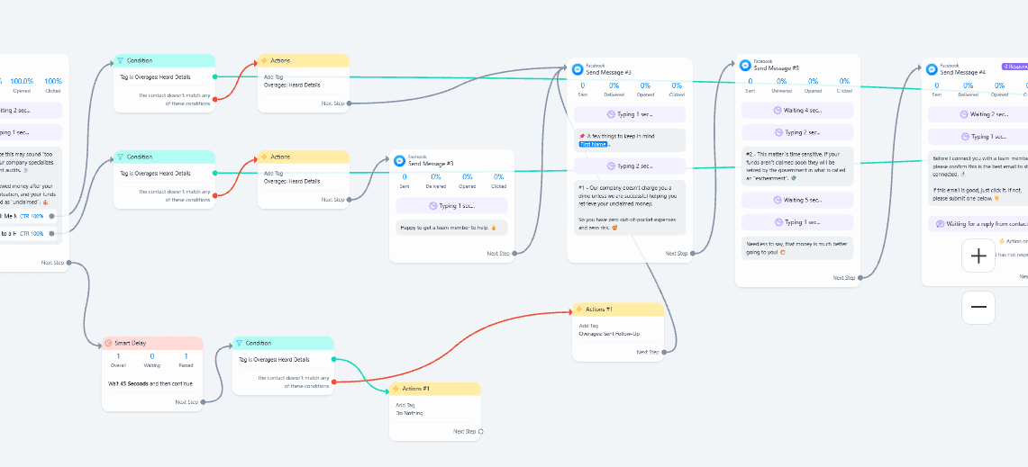Click the highlighted First Name variable tag
Image resolution: width=1028 pixels, height=467 pixels.
(593, 144)
